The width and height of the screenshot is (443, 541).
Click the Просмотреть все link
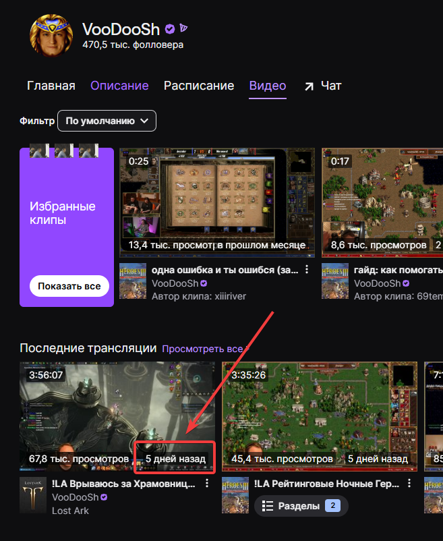[x=202, y=349]
